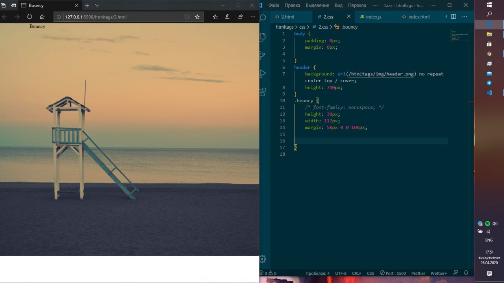Click the minimap code preview
This screenshot has height=283, width=504.
[x=460, y=35]
